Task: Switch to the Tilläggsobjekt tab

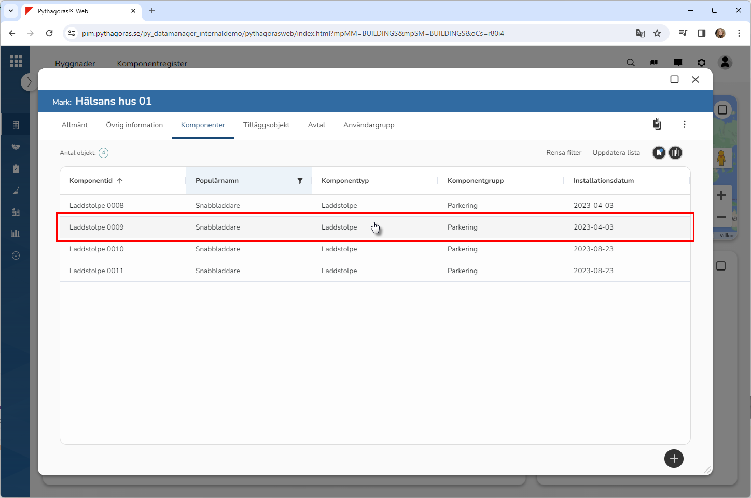Action: coord(266,125)
